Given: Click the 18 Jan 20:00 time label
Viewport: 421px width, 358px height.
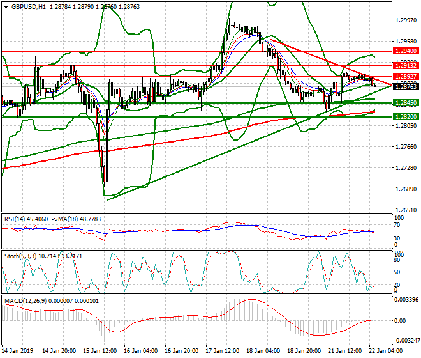Looking at the screenshot, I should click(304, 351).
